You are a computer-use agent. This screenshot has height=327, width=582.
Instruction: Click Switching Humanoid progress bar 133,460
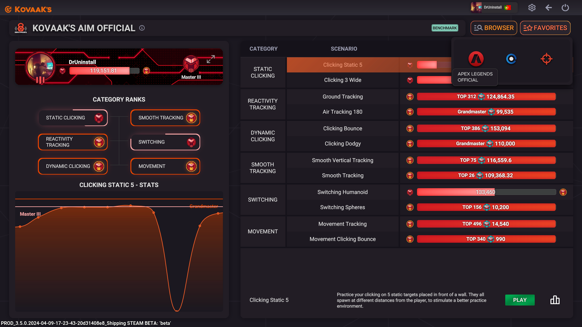pos(486,192)
